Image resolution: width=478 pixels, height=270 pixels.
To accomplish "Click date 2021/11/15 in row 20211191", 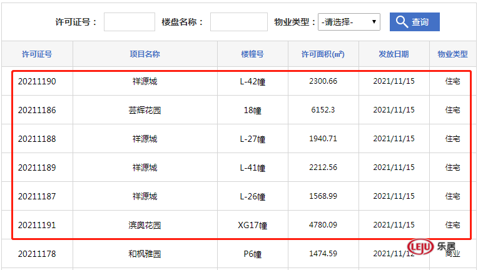I will [x=394, y=224].
